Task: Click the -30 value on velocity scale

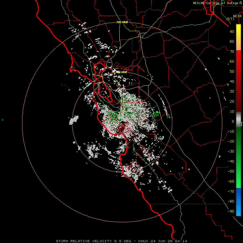Action: 231,151
